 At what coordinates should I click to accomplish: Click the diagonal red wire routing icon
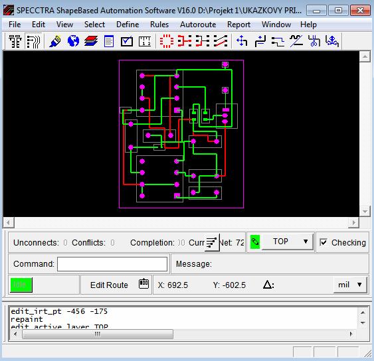(221, 41)
